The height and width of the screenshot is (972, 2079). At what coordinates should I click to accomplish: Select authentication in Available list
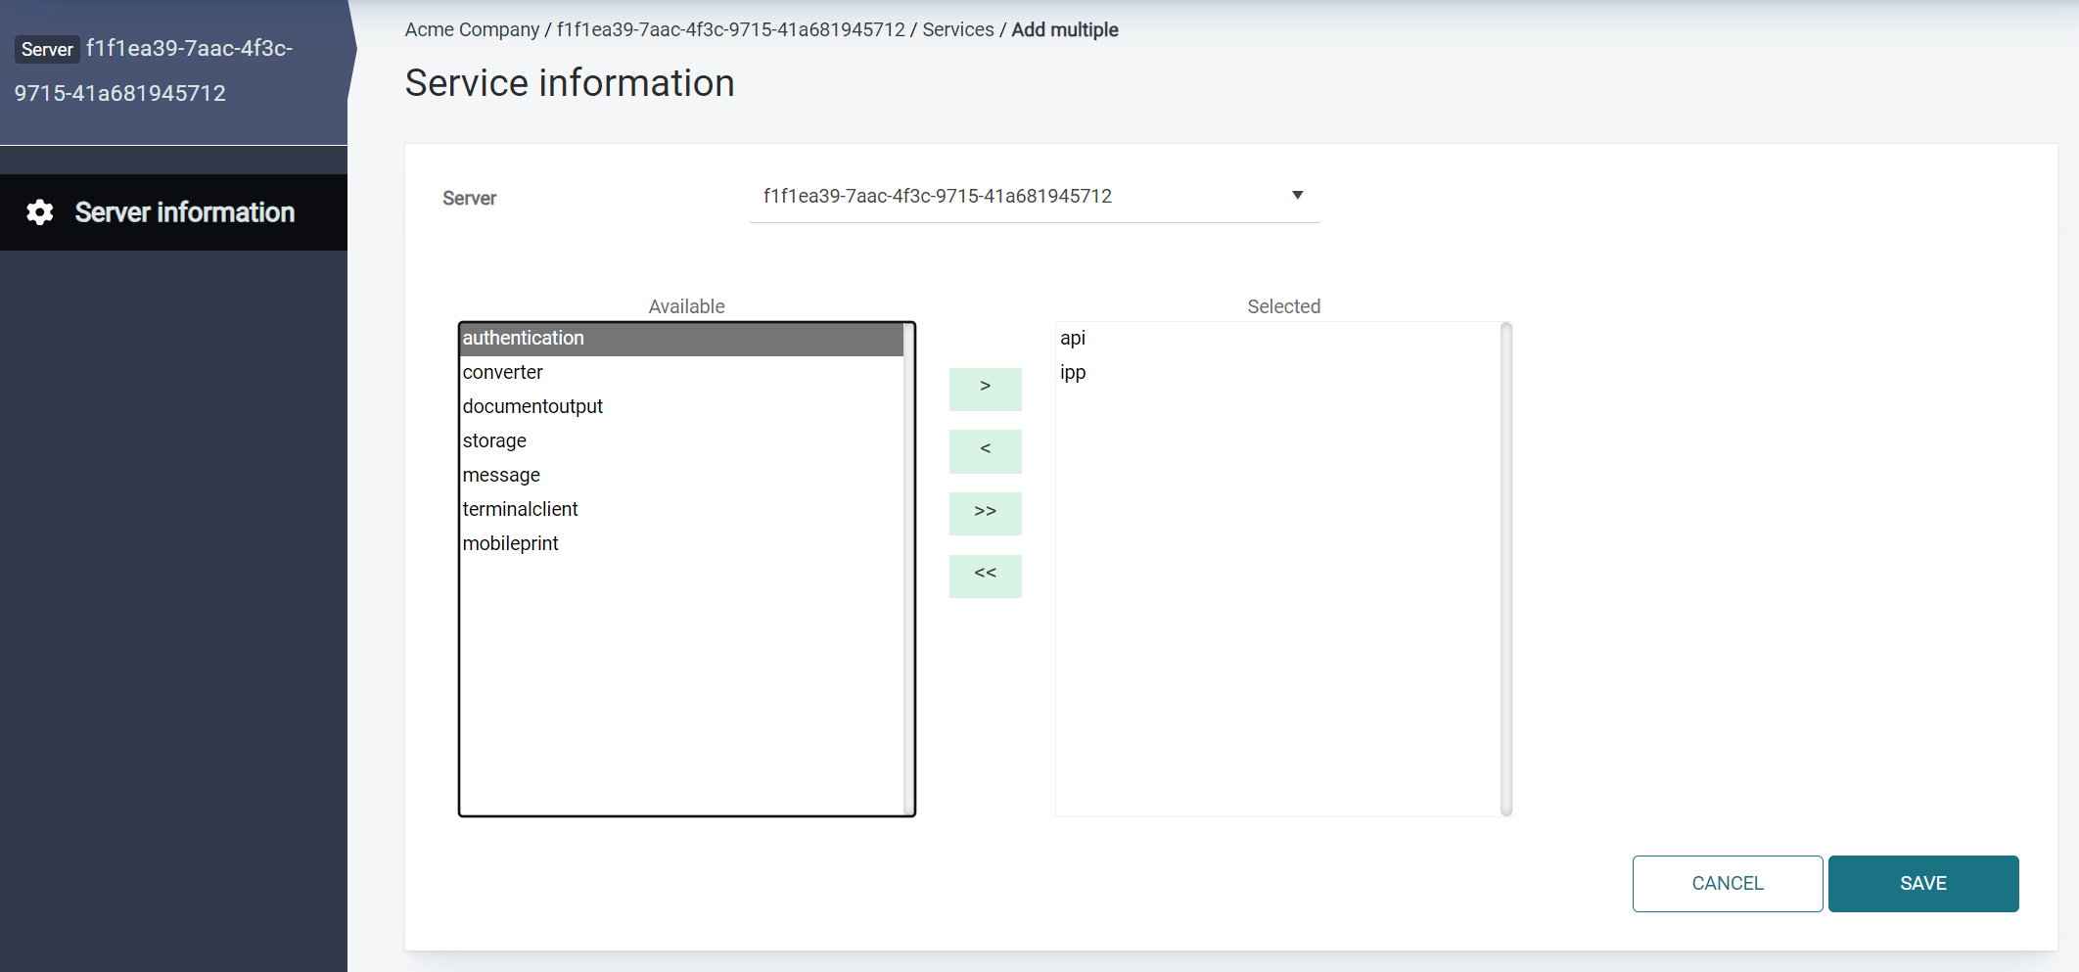[x=524, y=339]
